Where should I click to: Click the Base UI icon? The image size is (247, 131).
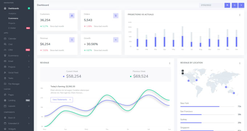[x=5, y=118]
